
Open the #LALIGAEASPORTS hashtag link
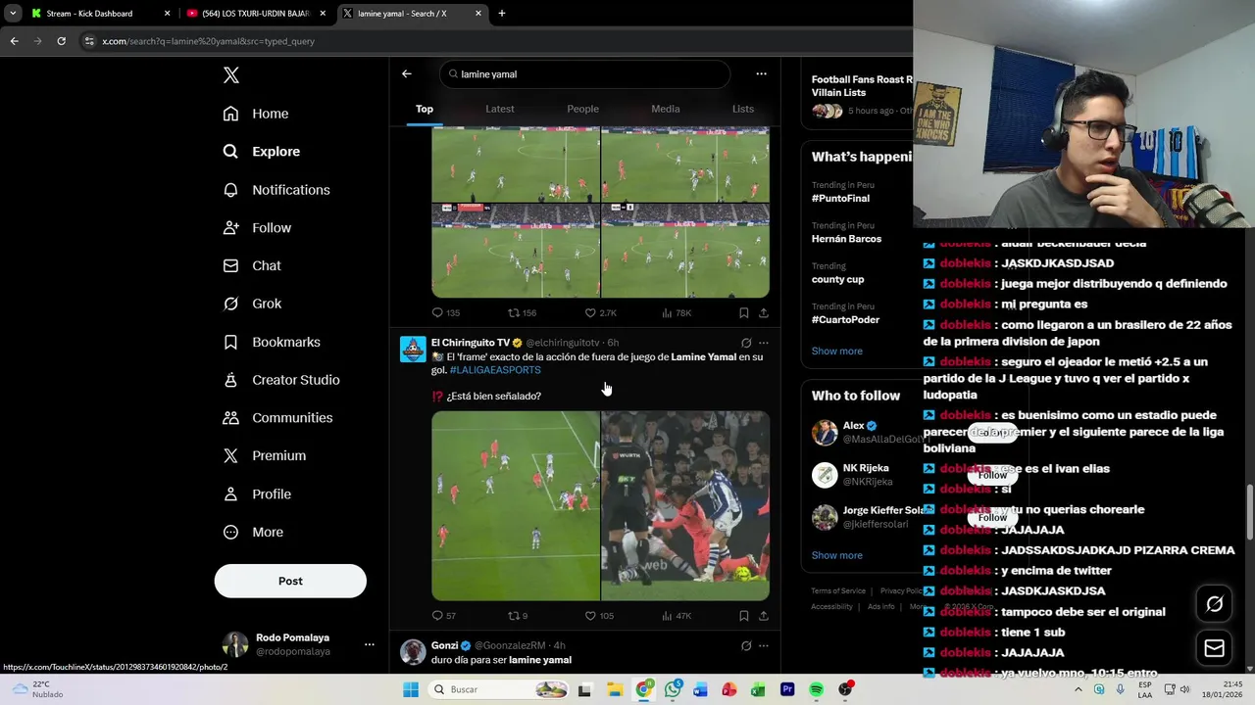pos(495,370)
